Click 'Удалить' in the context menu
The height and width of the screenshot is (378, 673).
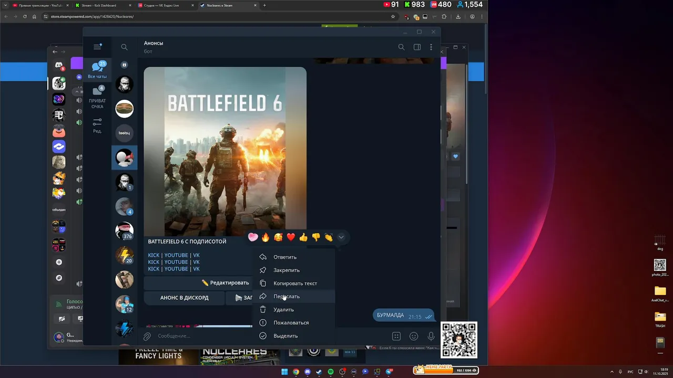click(x=293, y=310)
